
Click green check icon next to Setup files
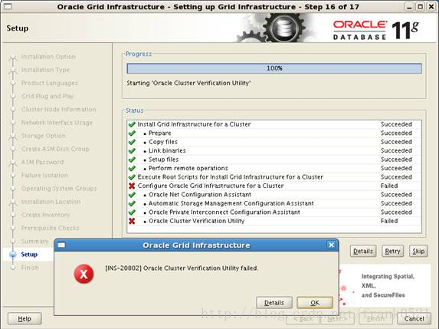(132, 160)
